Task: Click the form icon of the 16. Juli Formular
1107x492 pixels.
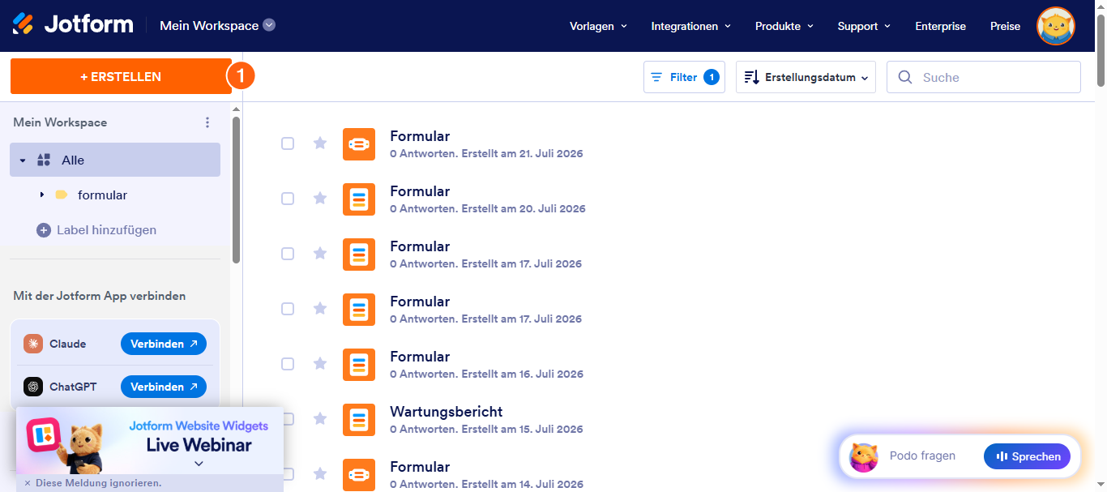Action: pos(359,365)
